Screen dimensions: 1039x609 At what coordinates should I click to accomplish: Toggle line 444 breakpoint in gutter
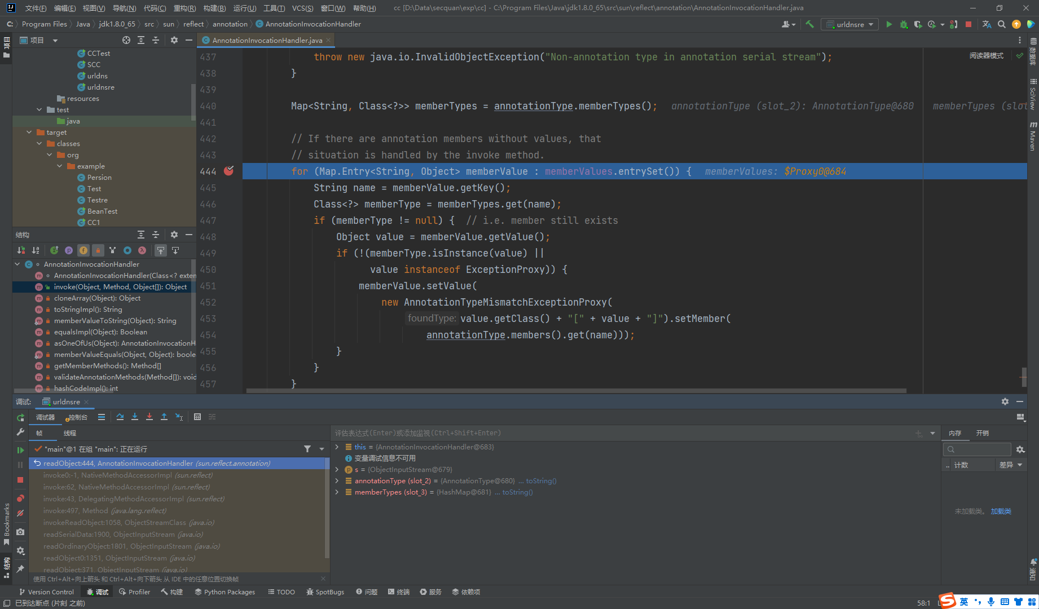pyautogui.click(x=228, y=171)
